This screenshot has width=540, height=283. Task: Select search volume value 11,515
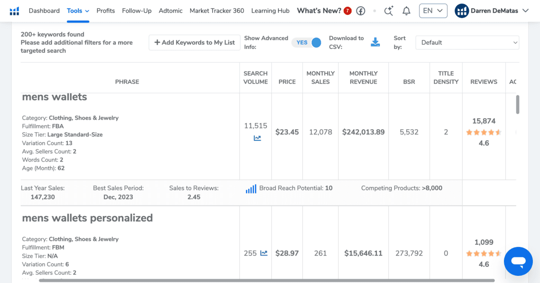[x=256, y=126]
